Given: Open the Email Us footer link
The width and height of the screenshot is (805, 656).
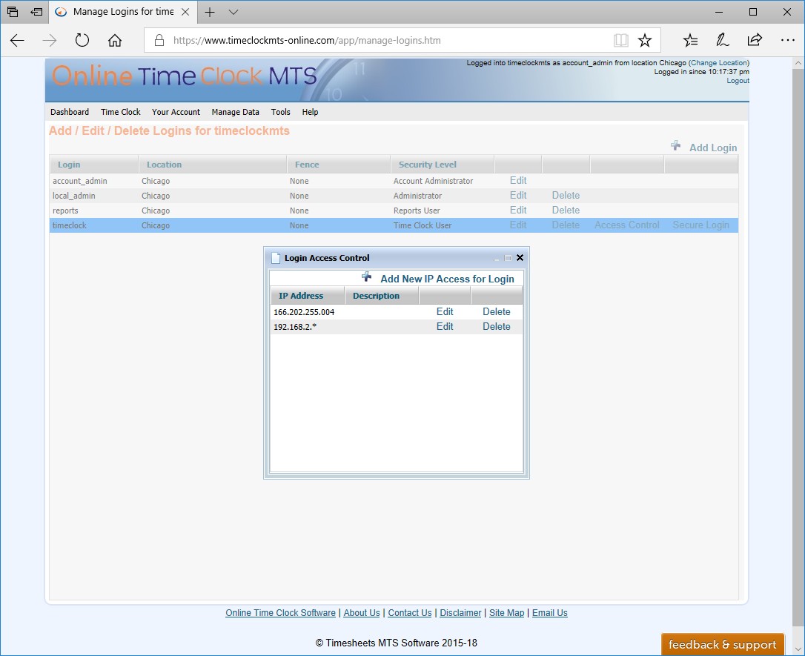Looking at the screenshot, I should click(550, 613).
